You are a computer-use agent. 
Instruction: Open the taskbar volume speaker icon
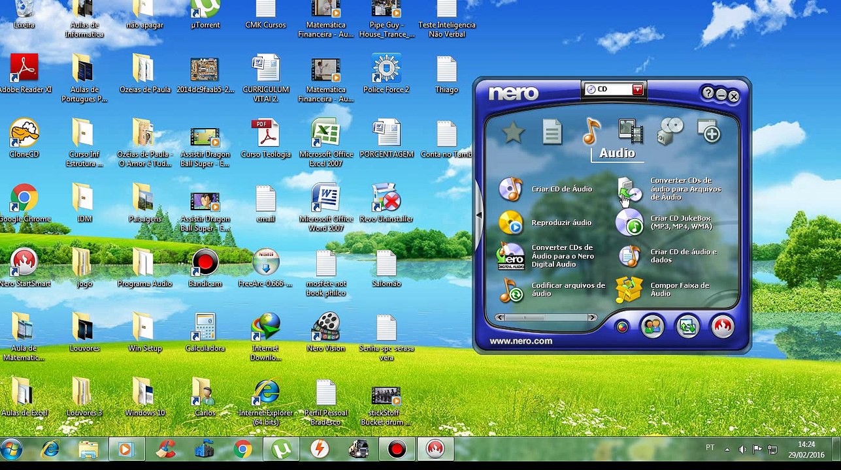742,449
